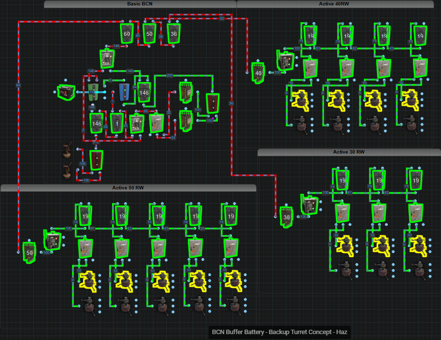Viewport: 441px width, 340px height.
Task: Select rightmost unlit bottom turret in Active 40RW
Action: pyautogui.click(x=411, y=124)
